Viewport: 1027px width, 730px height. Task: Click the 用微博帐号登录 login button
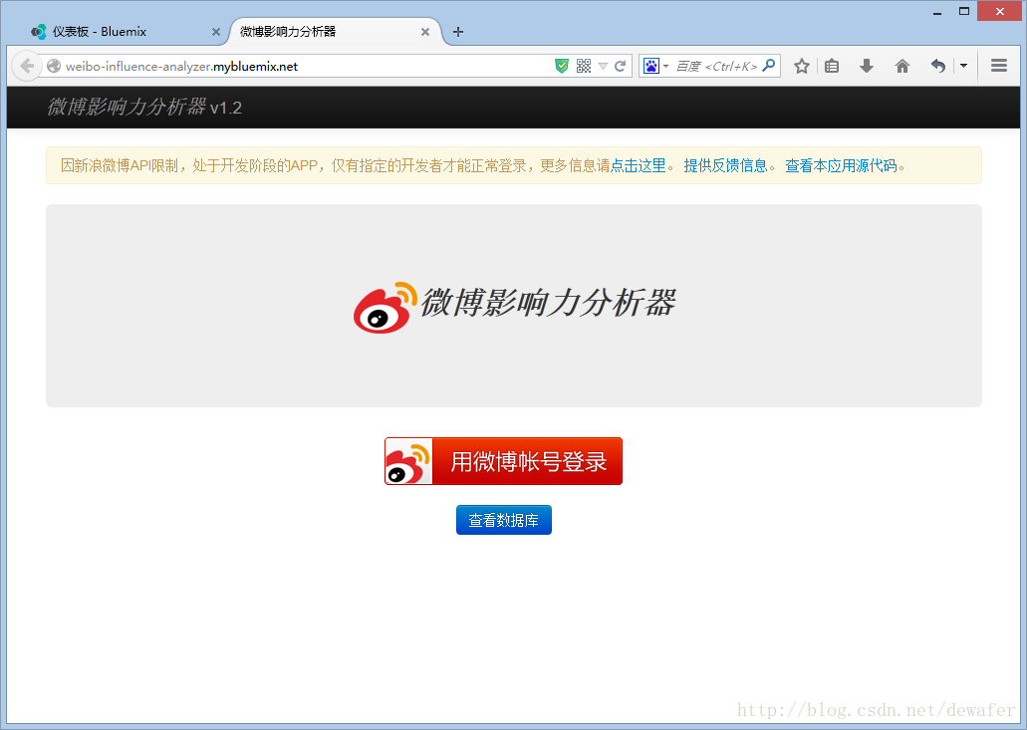coord(503,461)
